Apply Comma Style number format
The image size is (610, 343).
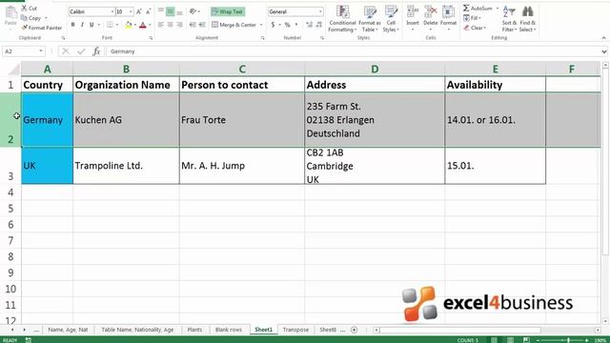tap(296, 25)
